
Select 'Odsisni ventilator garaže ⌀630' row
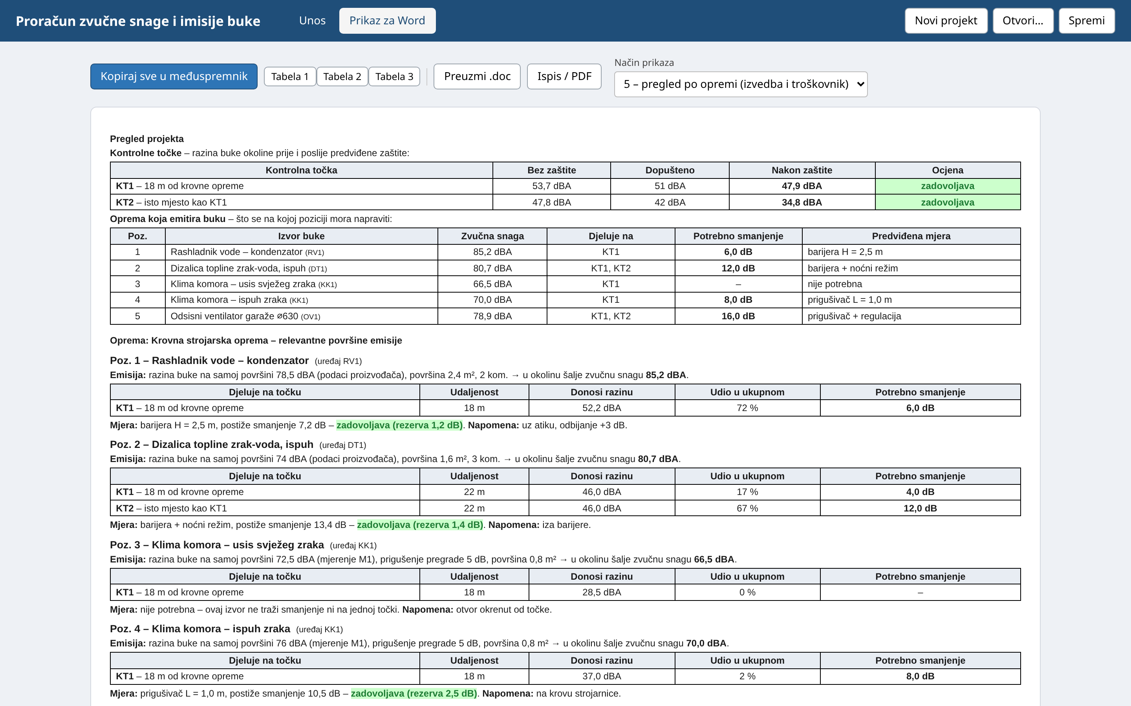[x=565, y=316]
